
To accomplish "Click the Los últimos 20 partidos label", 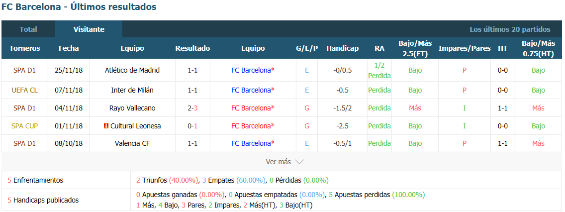I will [510, 29].
